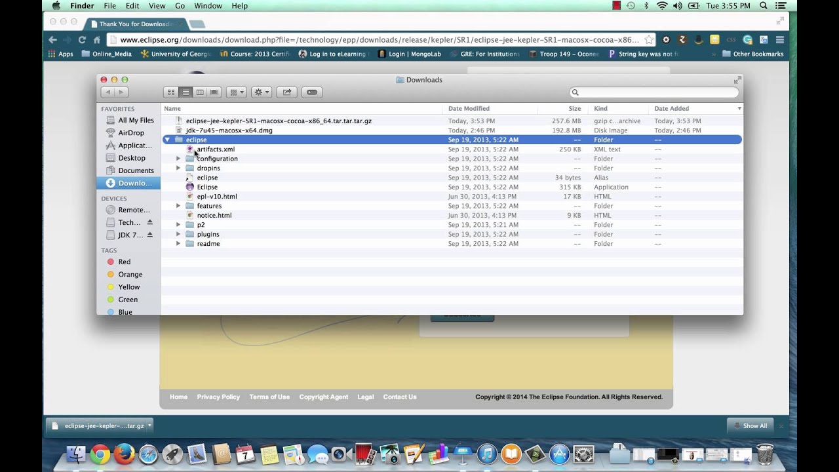839x472 pixels.
Task: Open the Action gear dropdown menu
Action: (261, 92)
